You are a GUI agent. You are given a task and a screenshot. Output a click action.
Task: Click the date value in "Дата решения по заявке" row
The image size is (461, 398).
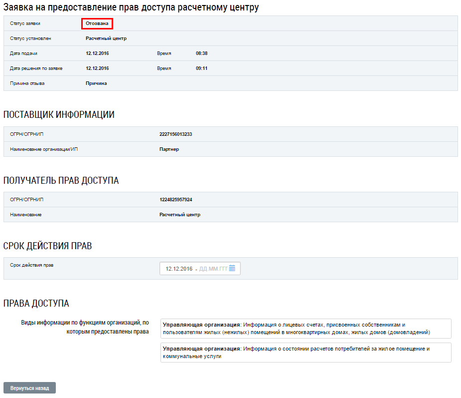click(97, 68)
